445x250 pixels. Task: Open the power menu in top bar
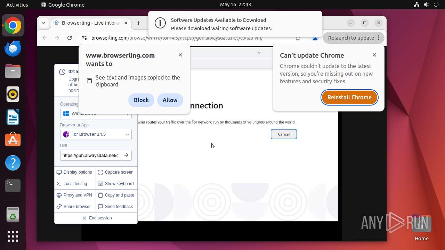(x=436, y=5)
